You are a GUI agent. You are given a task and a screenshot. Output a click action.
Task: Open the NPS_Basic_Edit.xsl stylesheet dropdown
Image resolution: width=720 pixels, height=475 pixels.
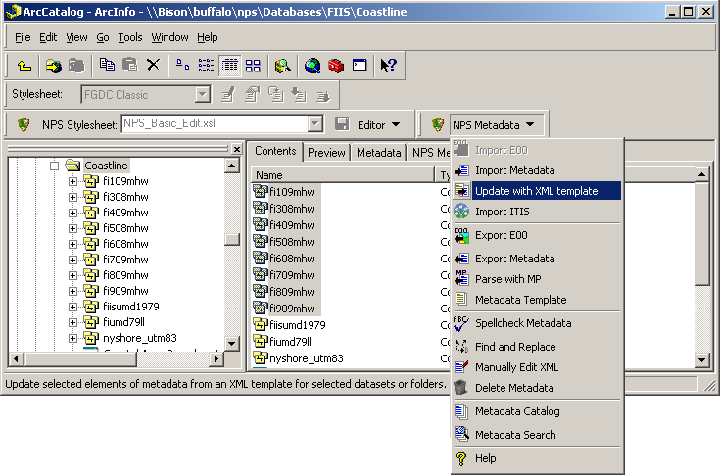coord(315,124)
